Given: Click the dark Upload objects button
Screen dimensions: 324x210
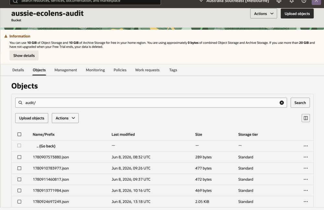Looking at the screenshot, I should click(297, 14).
